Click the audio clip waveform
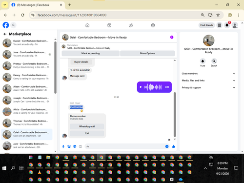The width and height of the screenshot is (244, 183). click(153, 87)
